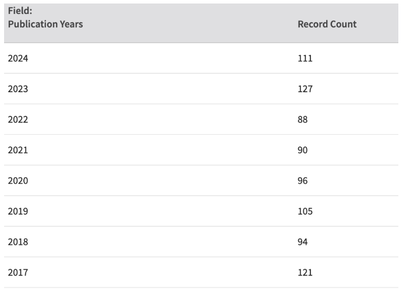403x291 pixels.
Task: Select the 2019 publication year cell
Action: pyautogui.click(x=17, y=211)
